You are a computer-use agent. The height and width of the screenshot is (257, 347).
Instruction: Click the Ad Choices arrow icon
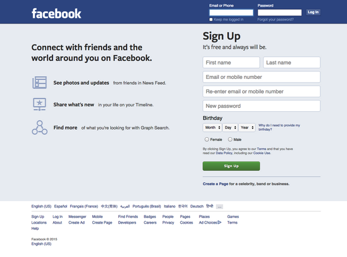[219, 222]
